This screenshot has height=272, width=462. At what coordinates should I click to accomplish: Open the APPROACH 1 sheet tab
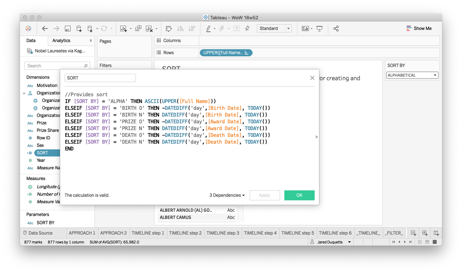coord(82,233)
